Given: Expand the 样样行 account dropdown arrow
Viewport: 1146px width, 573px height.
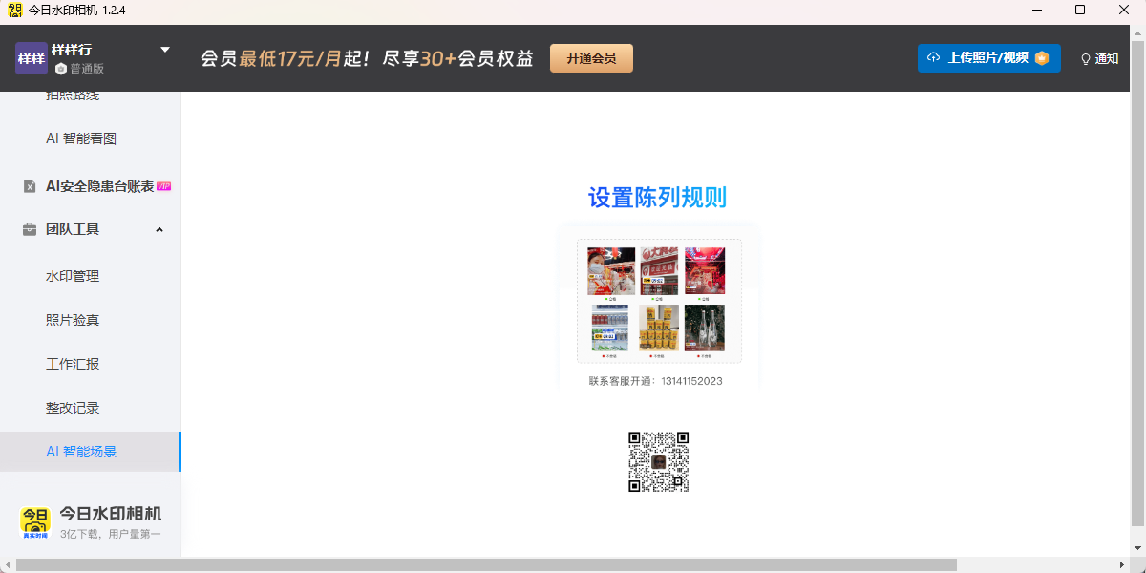Looking at the screenshot, I should click(x=164, y=50).
